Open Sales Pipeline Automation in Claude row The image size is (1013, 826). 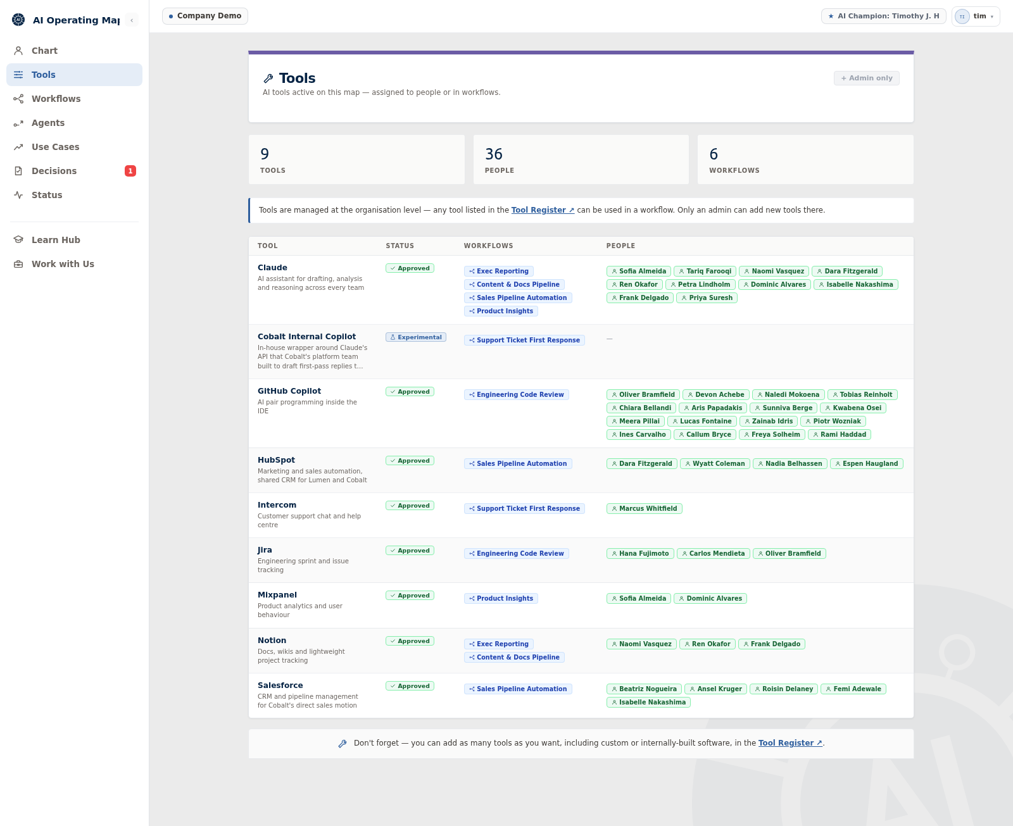click(518, 297)
